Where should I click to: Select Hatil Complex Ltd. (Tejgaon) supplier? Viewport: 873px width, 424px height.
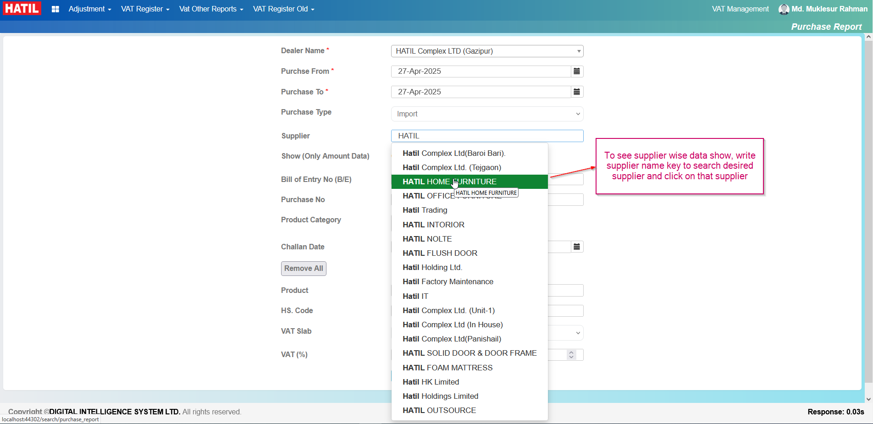click(470, 168)
